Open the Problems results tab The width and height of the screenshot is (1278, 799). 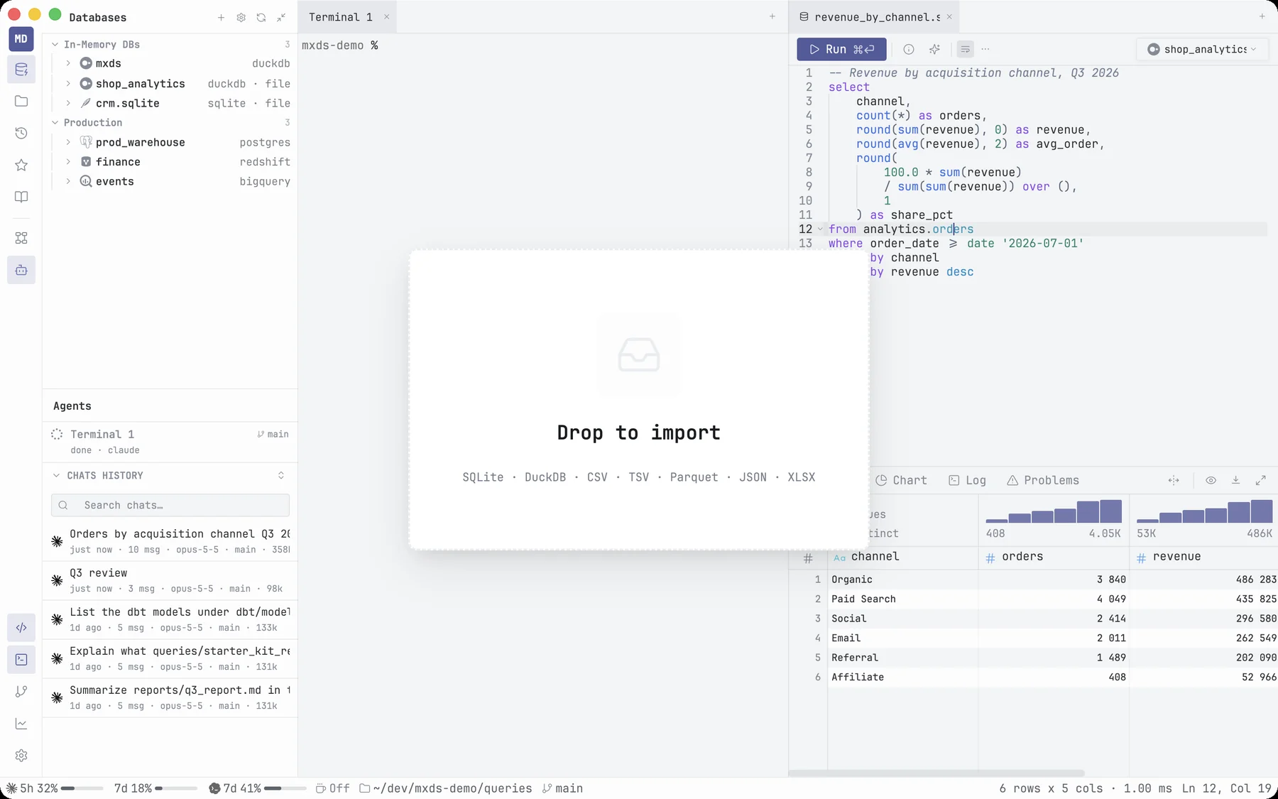click(1042, 480)
